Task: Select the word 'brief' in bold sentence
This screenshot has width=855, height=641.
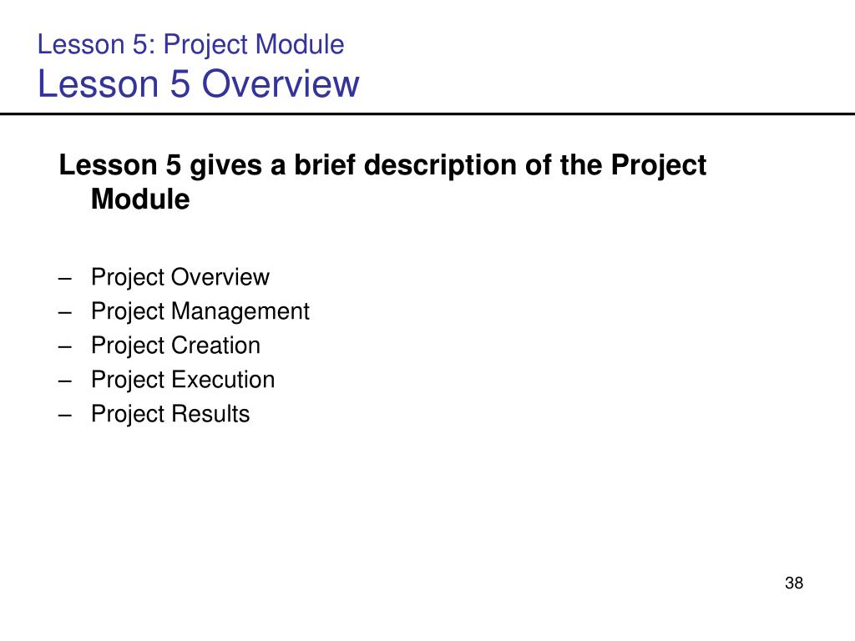Action: click(x=325, y=164)
